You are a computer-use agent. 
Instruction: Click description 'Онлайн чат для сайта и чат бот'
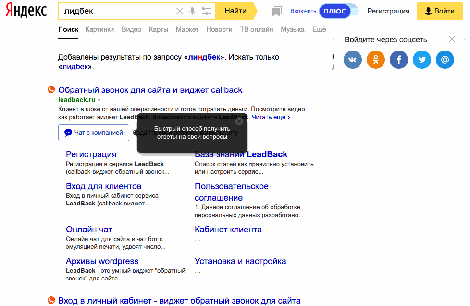pos(114,239)
